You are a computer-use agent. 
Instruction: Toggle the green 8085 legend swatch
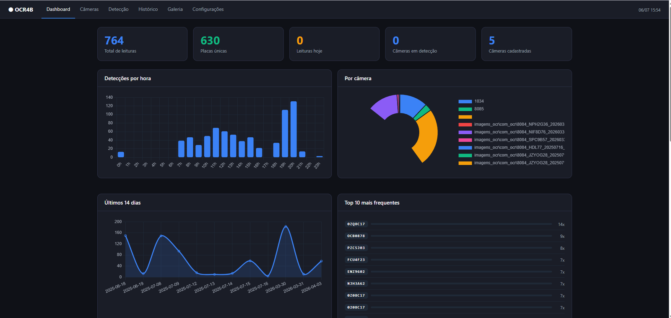click(465, 109)
